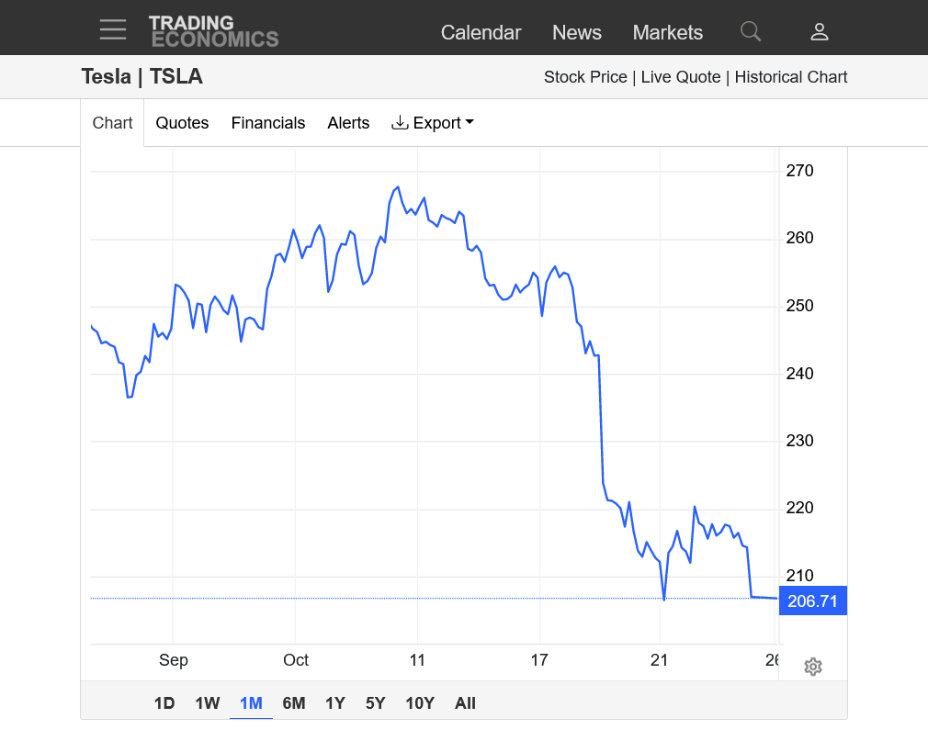Click the 230 price axis label

click(799, 441)
